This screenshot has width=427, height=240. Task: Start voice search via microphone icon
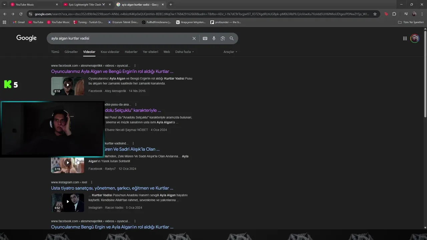(x=214, y=38)
